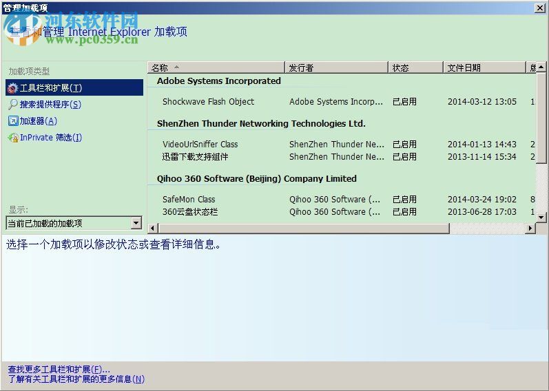This screenshot has height=391, width=549.
Task: Select the Shockwave Flash Object row
Action: pyautogui.click(x=342, y=101)
